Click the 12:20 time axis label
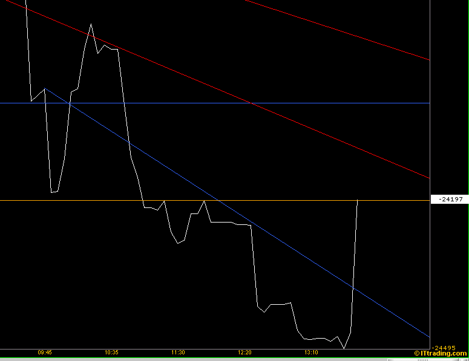469x361 pixels. [244, 353]
